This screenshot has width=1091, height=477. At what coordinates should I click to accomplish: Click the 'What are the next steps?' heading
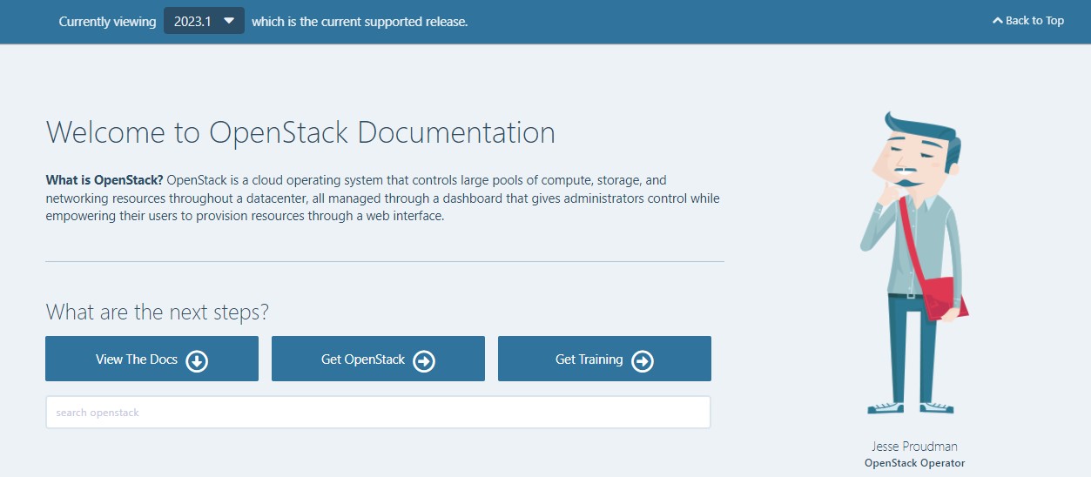pyautogui.click(x=158, y=312)
